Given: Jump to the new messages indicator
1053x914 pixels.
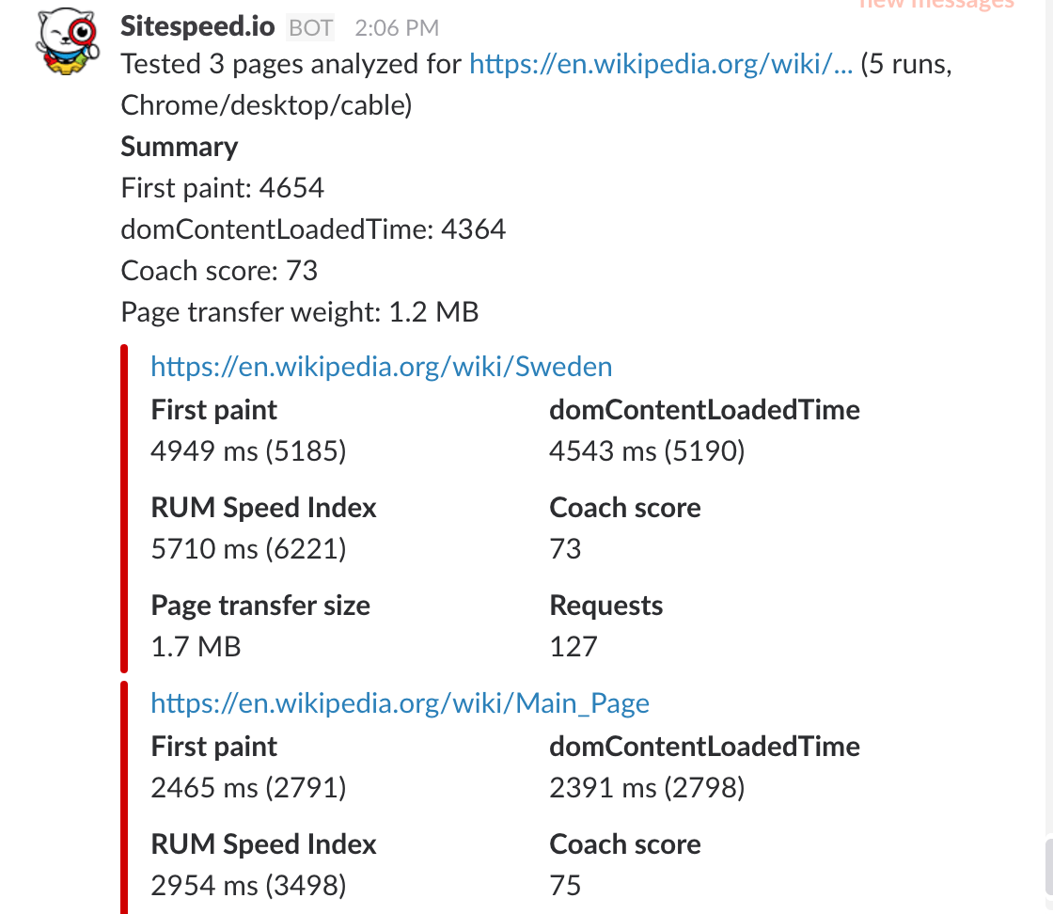Looking at the screenshot, I should pos(936,4).
